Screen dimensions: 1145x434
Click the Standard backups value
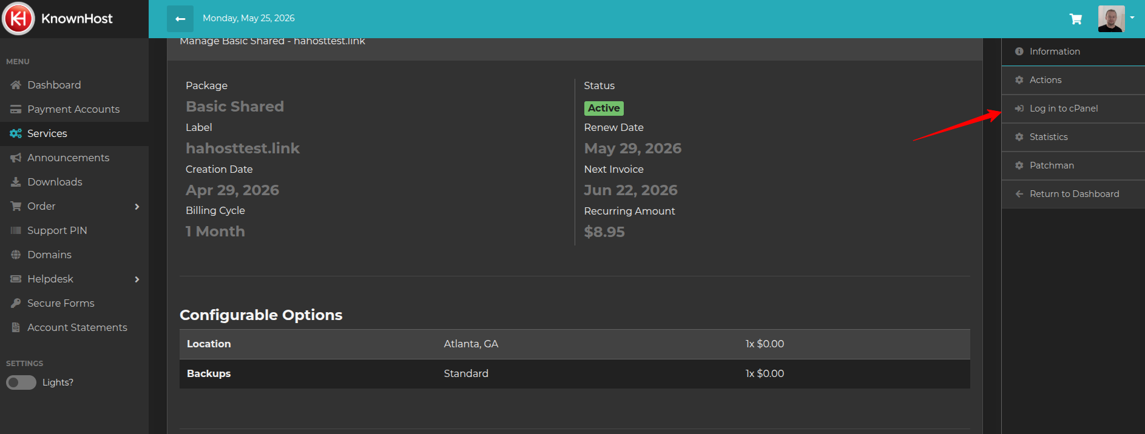pos(466,373)
